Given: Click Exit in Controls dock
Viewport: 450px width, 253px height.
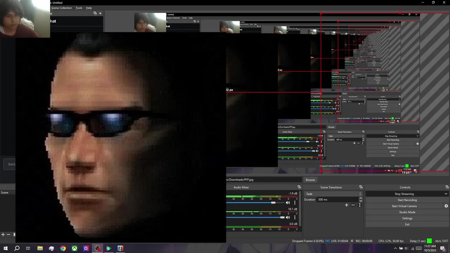Looking at the screenshot, I should (407, 224).
